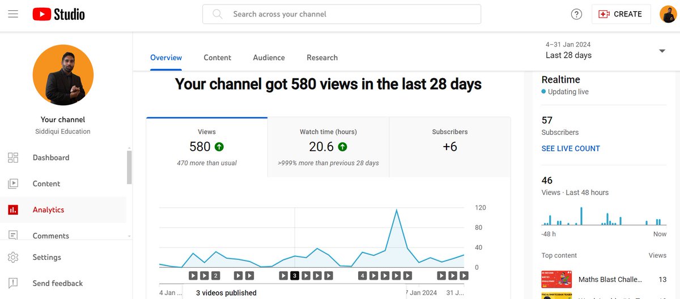Click the highlighted black 3 timeline badge
Viewport: 680px width, 299px height.
click(294, 276)
